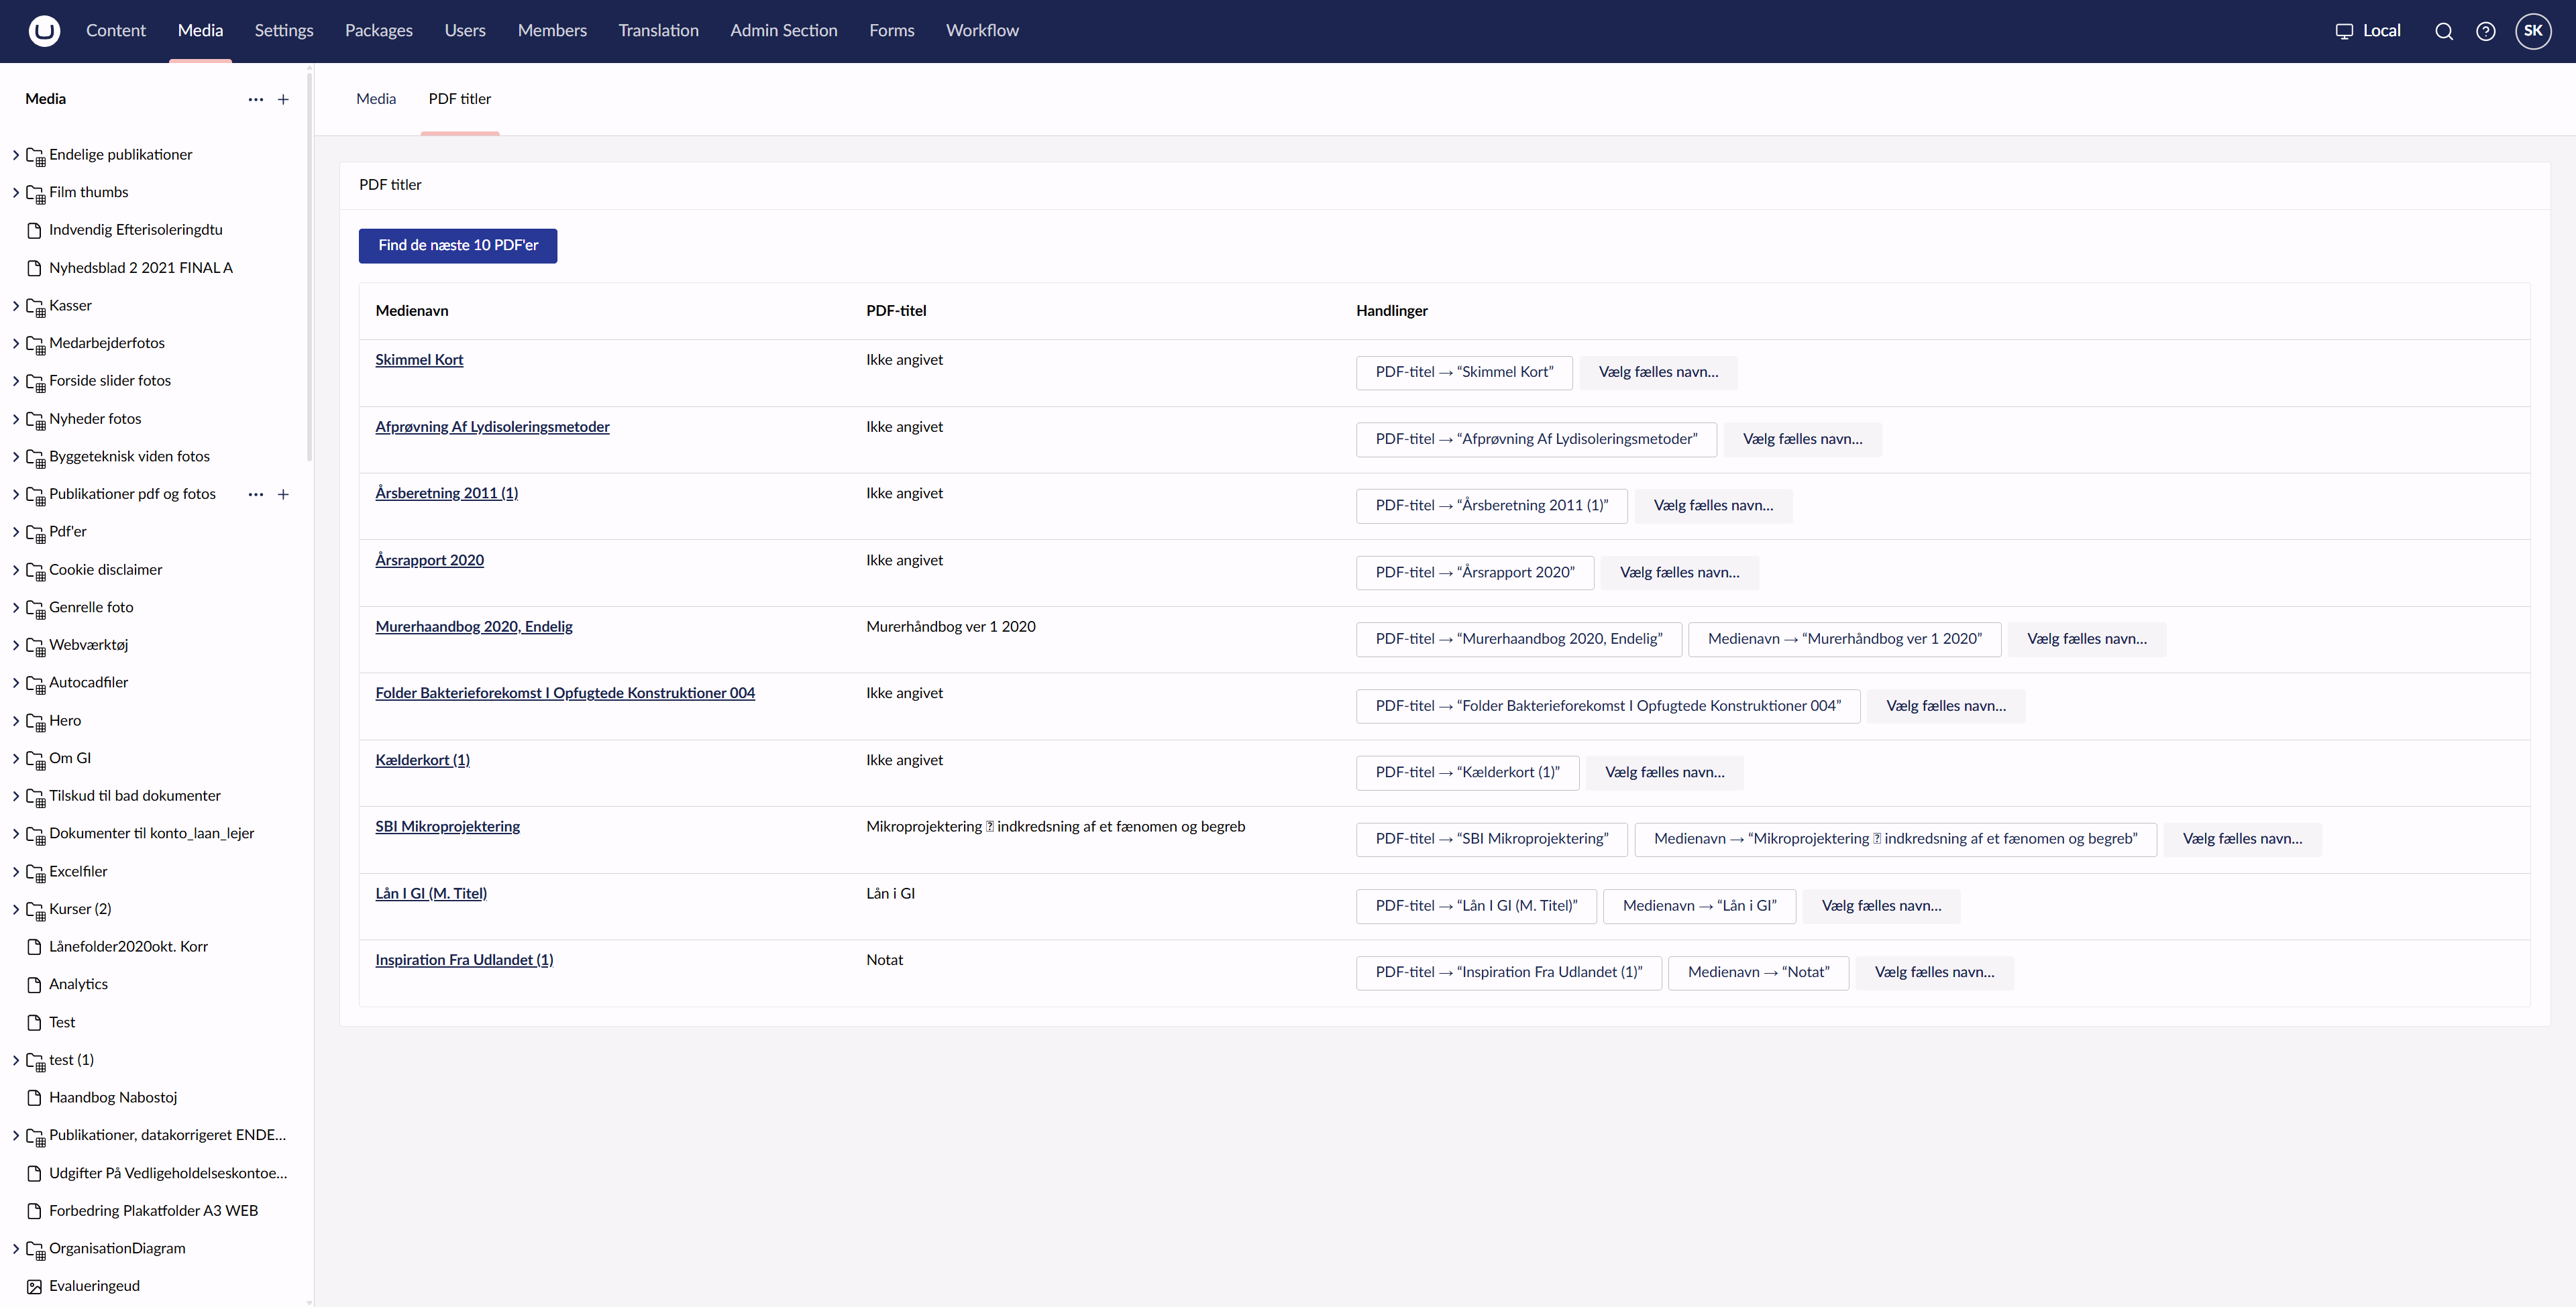Click file icon of Haandbog Nabostoj
The width and height of the screenshot is (2576, 1307).
(x=34, y=1097)
